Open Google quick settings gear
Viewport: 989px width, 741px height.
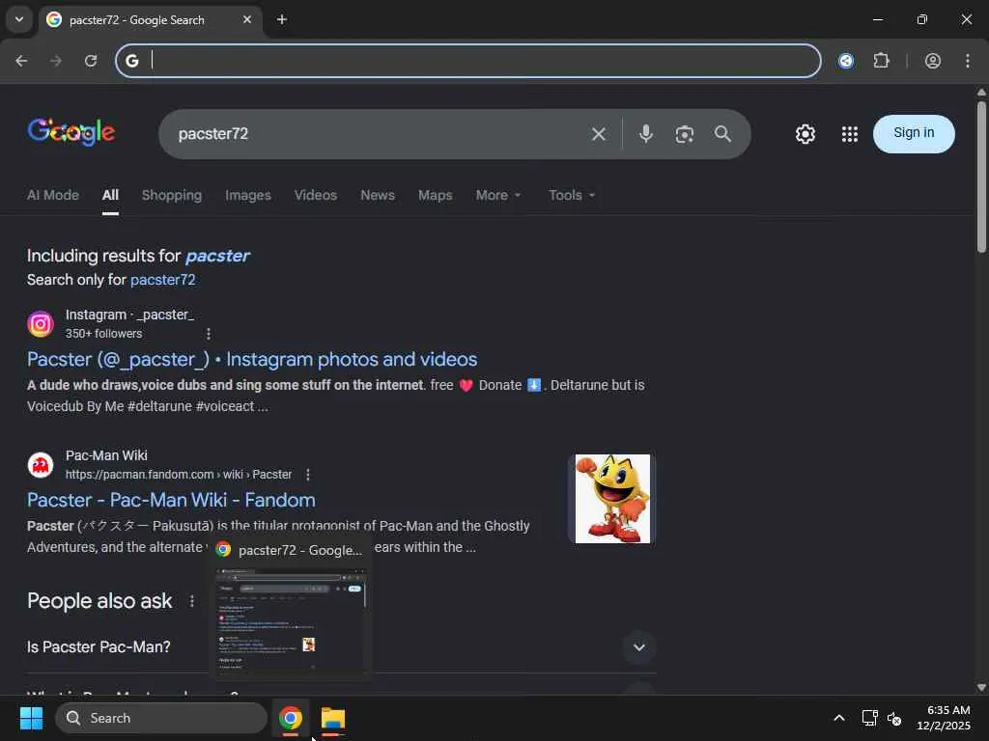805,133
